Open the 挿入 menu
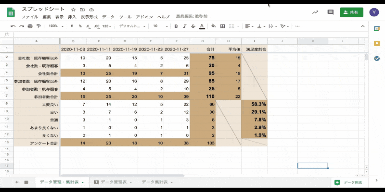The image size is (385, 192). [72, 17]
